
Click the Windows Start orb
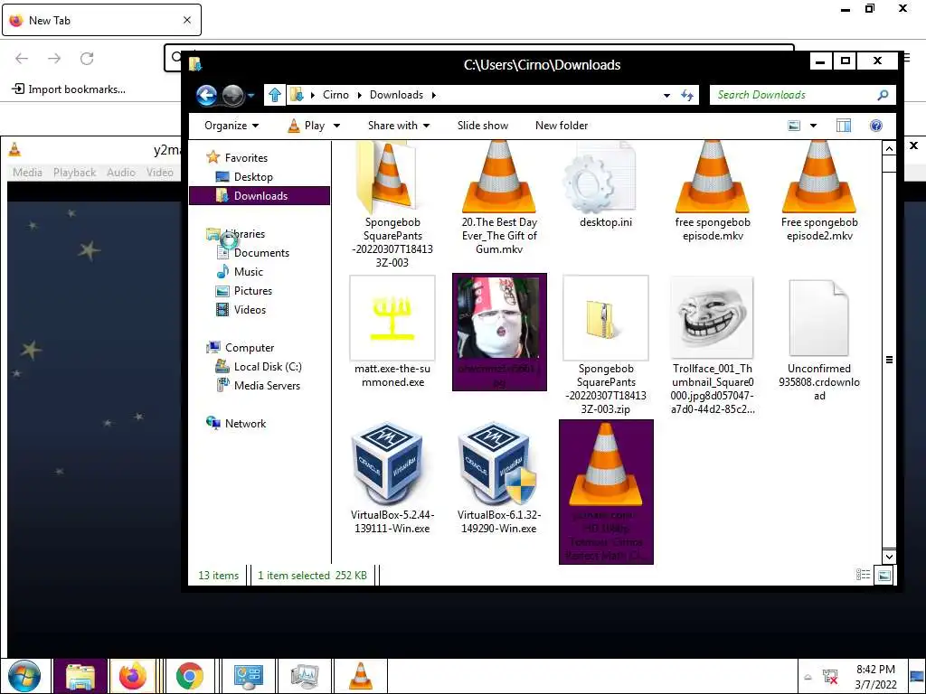pos(24,676)
